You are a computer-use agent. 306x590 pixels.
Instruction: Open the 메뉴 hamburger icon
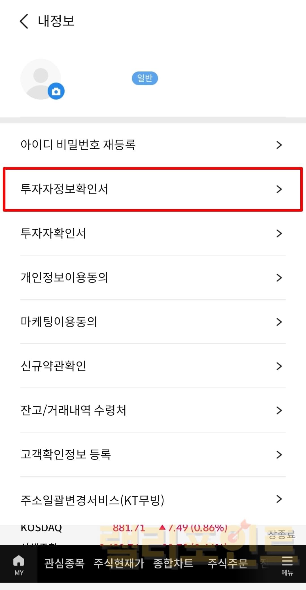point(287,564)
